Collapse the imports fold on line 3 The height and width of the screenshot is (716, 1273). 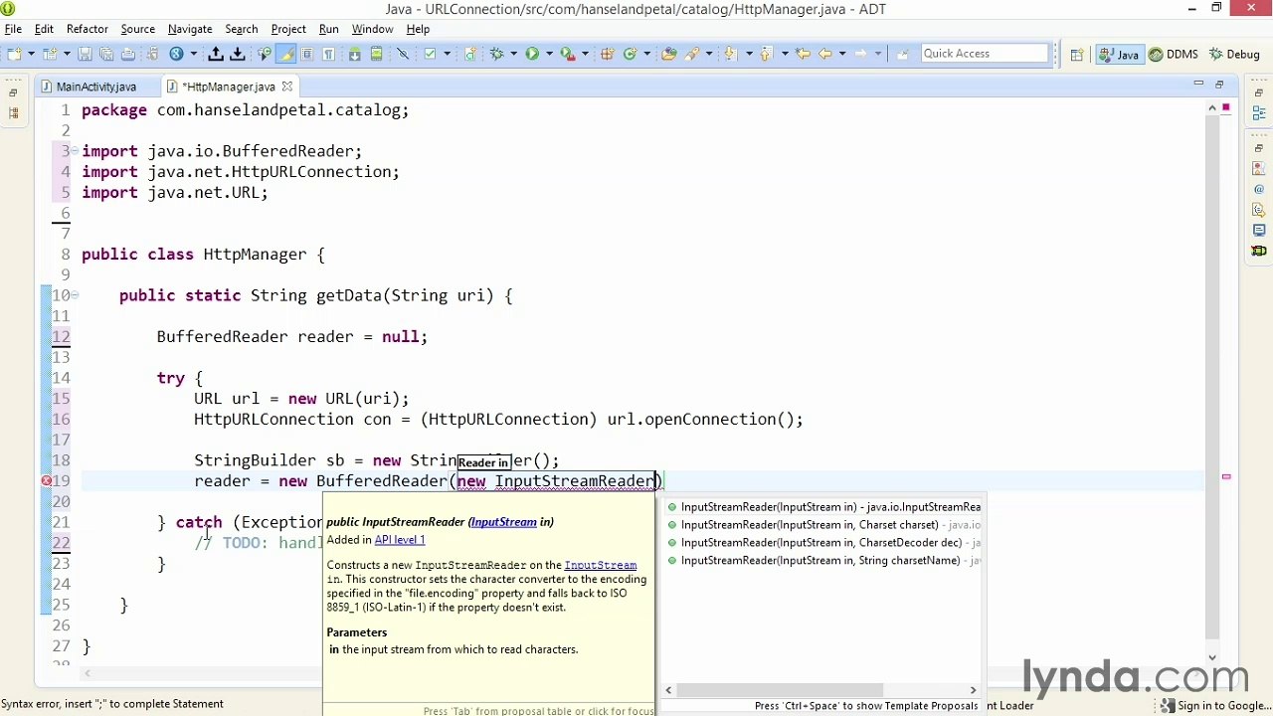tap(75, 151)
